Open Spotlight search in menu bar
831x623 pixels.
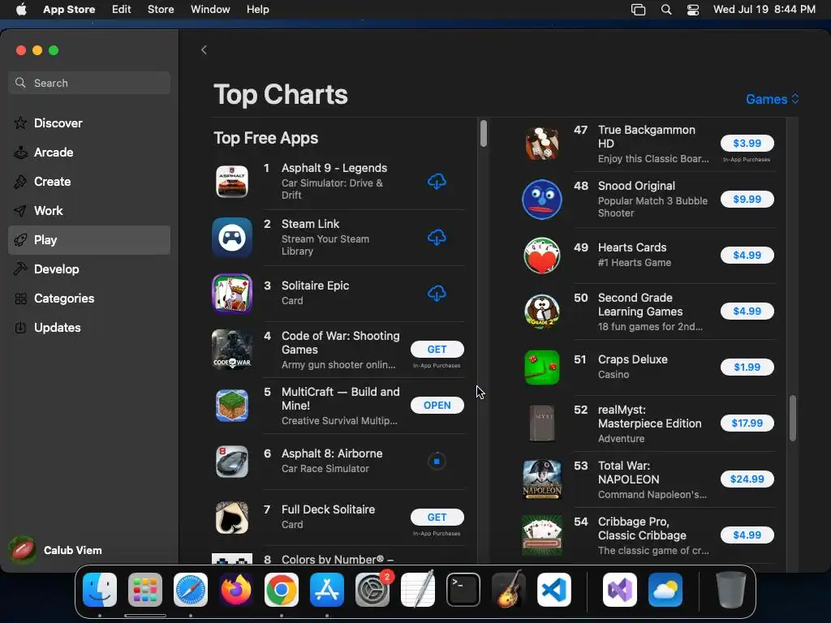[666, 10]
